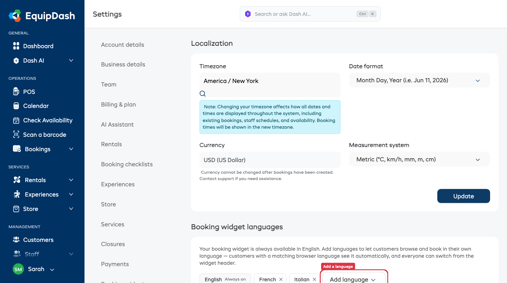Remove Italian language with the X
This screenshot has height=283, width=507.
(314, 279)
